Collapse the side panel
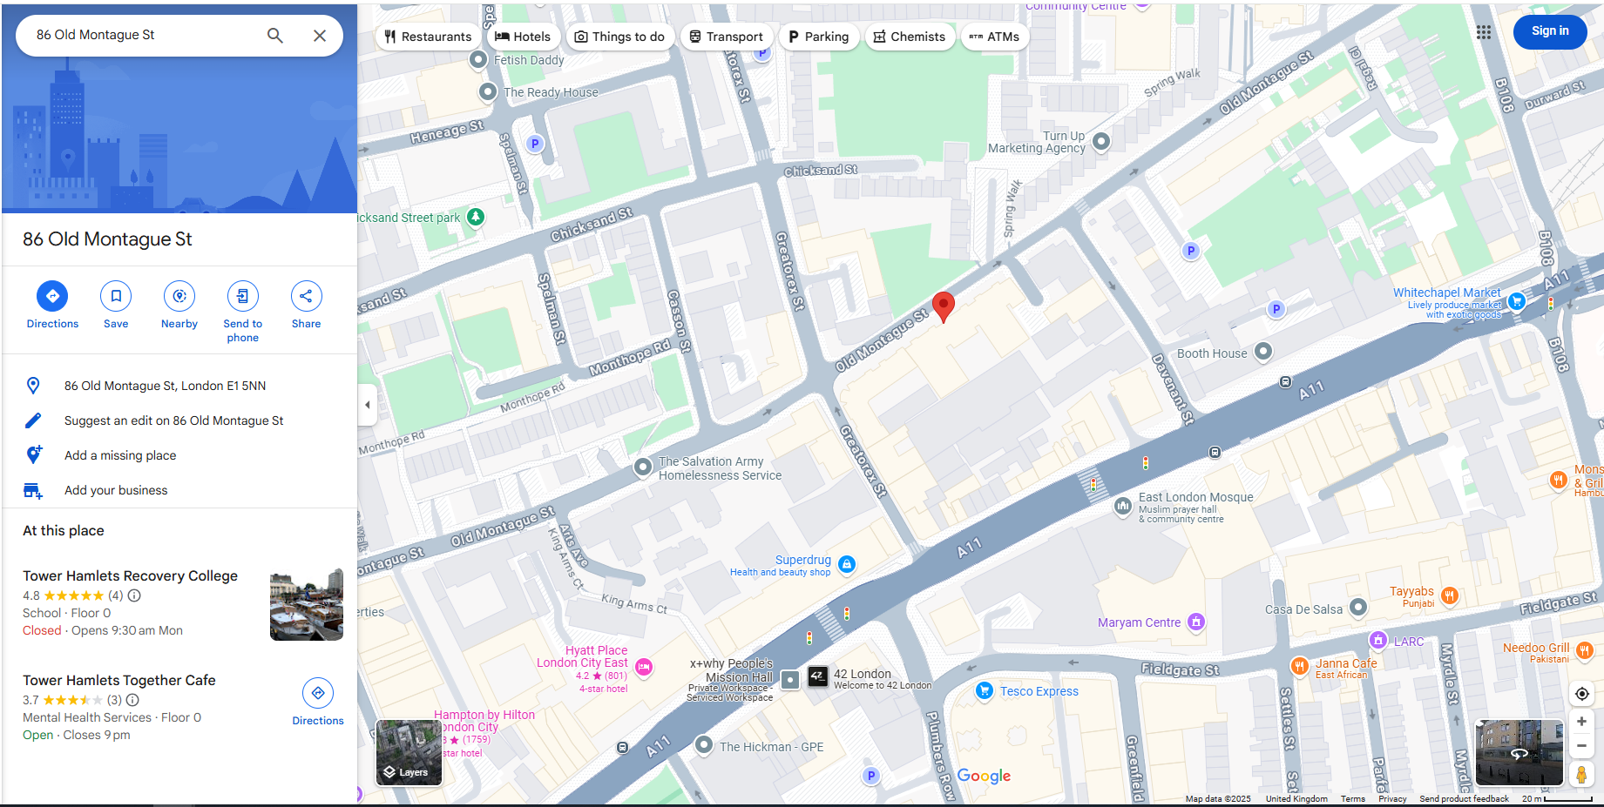Image resolution: width=1604 pixels, height=807 pixels. pos(367,405)
